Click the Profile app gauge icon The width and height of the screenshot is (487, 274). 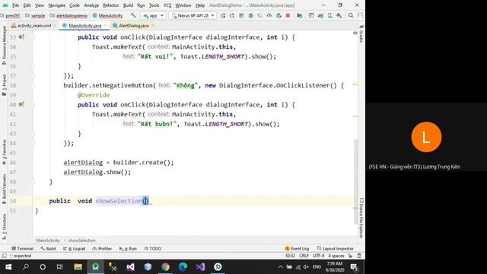269,15
